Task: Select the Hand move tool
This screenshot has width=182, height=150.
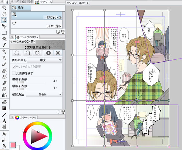Action: [x=4, y=14]
